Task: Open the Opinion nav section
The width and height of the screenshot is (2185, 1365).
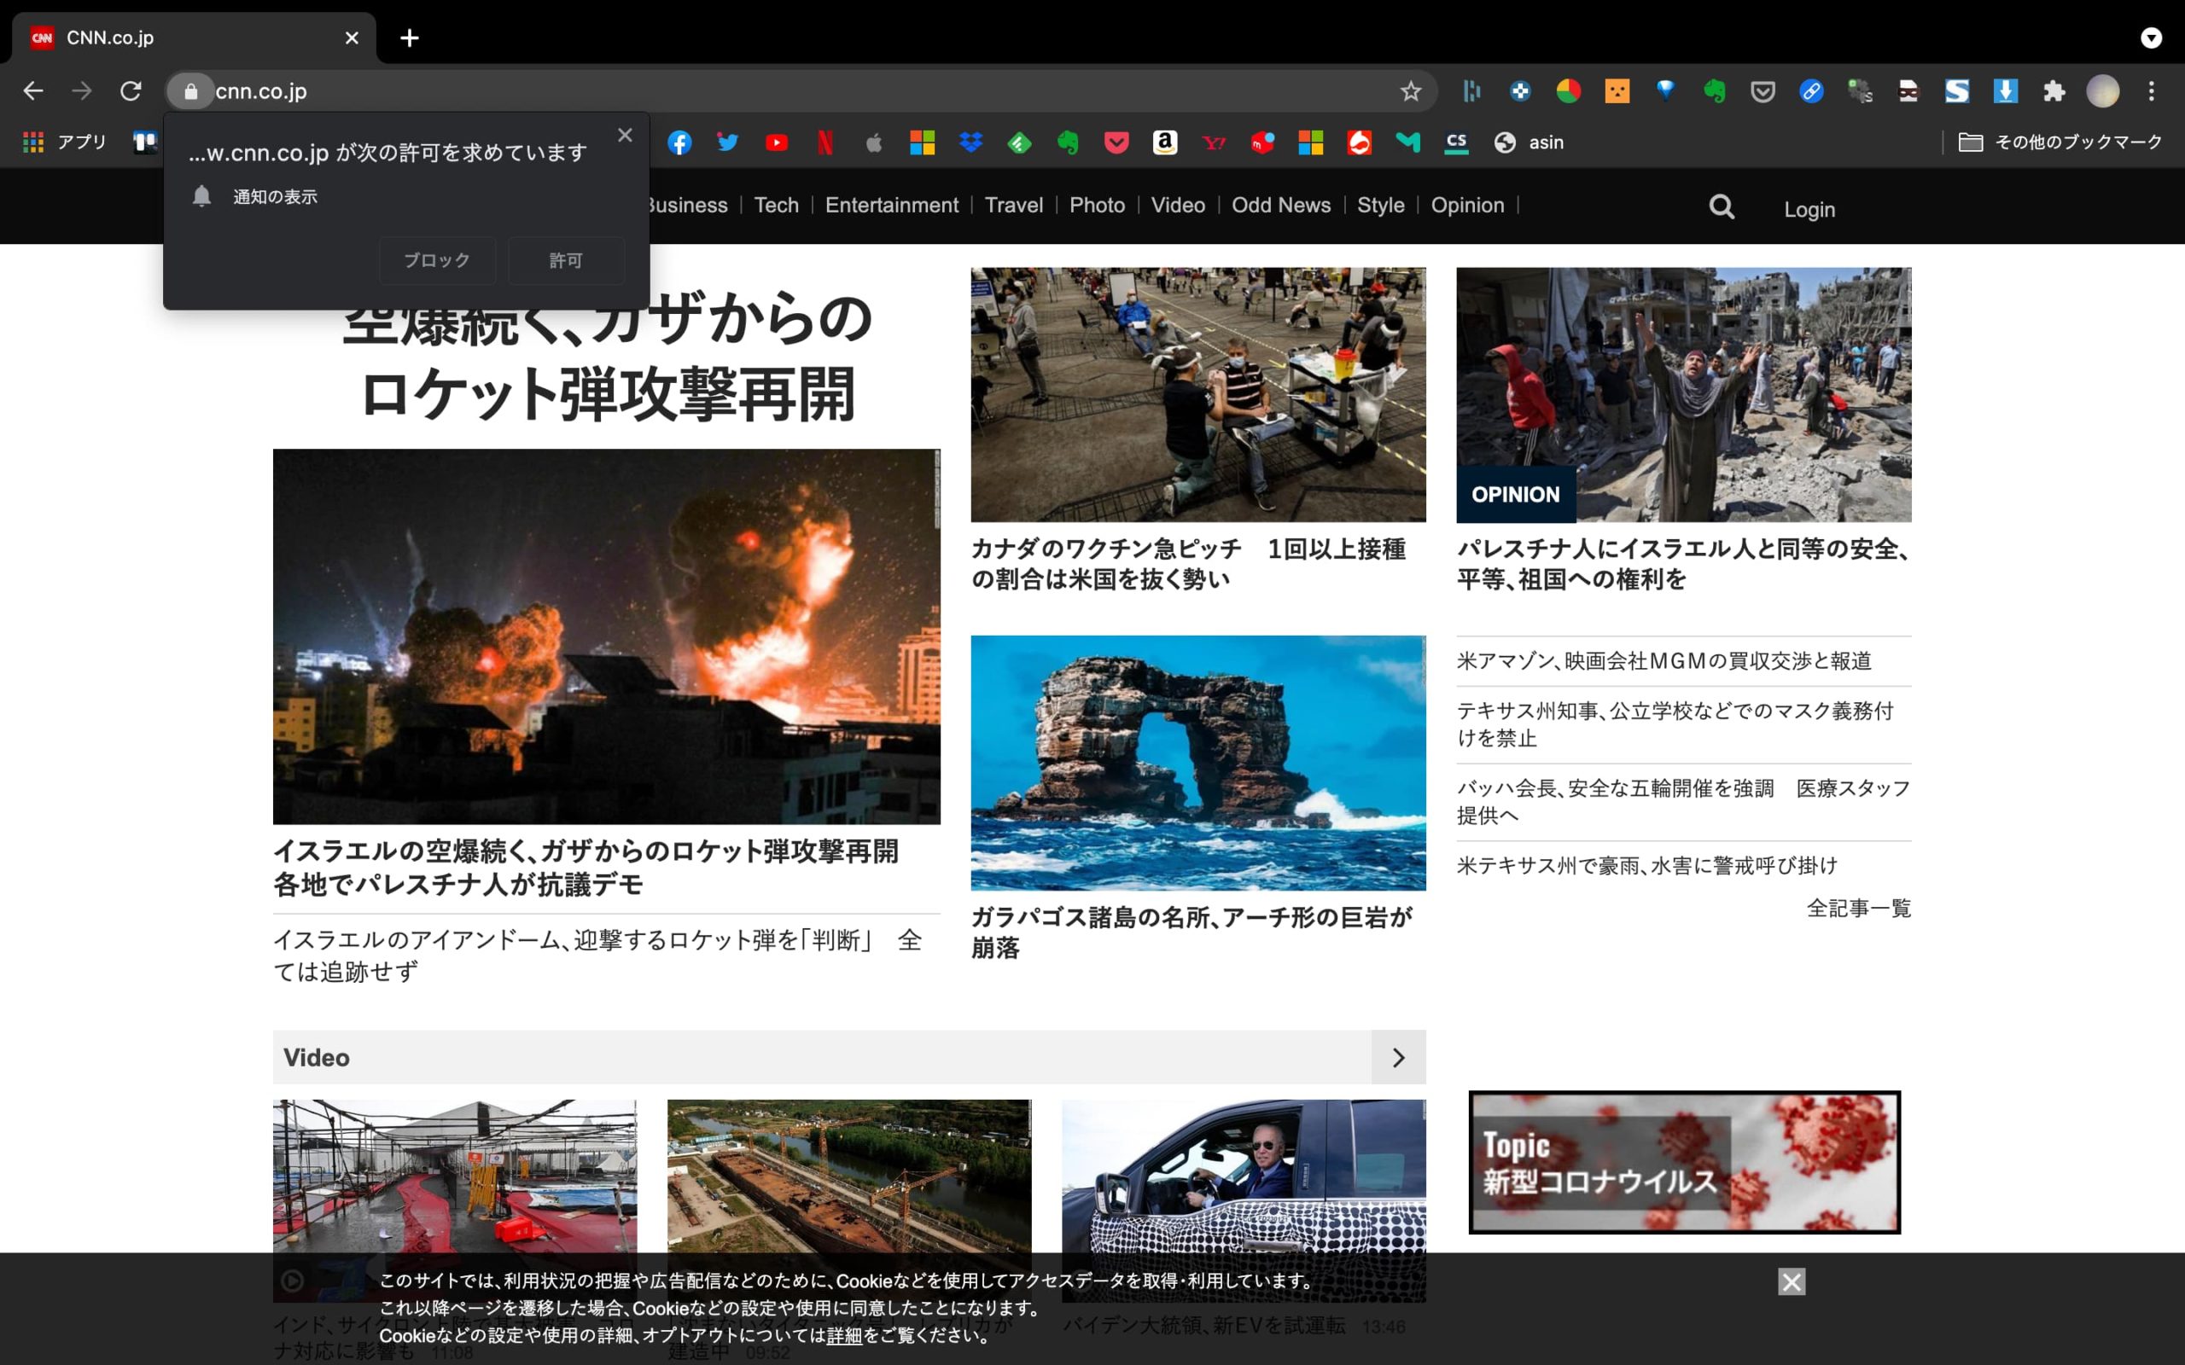Action: (x=1467, y=205)
